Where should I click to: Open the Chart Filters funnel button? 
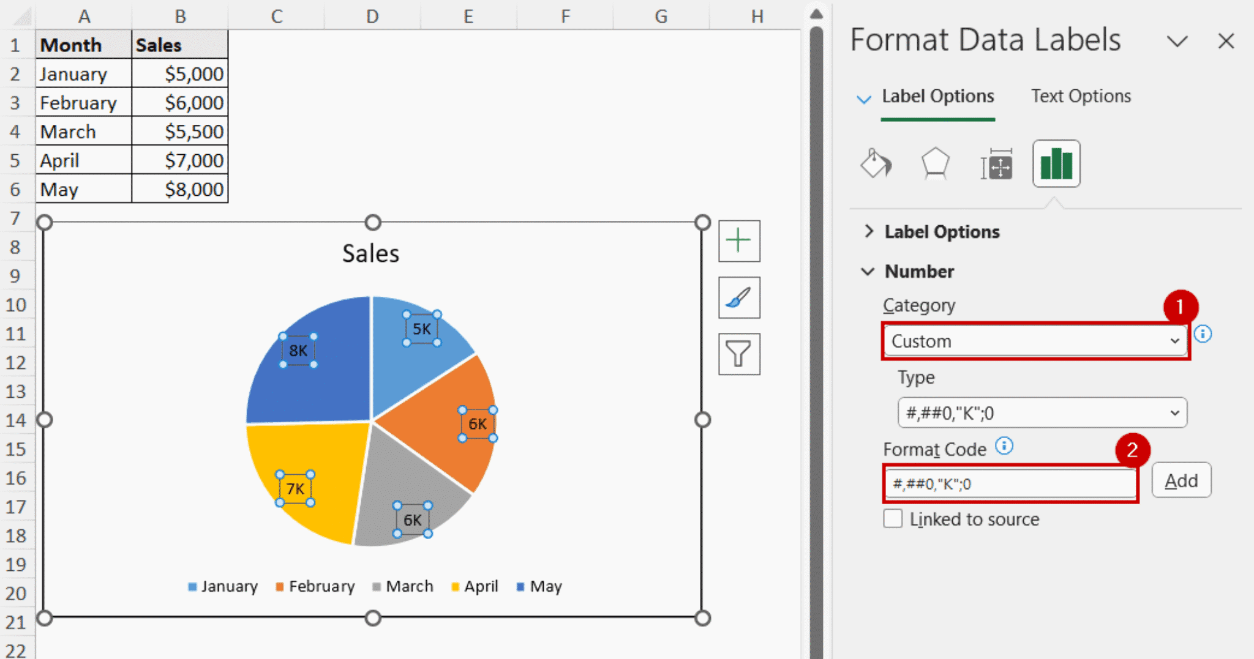(x=739, y=354)
